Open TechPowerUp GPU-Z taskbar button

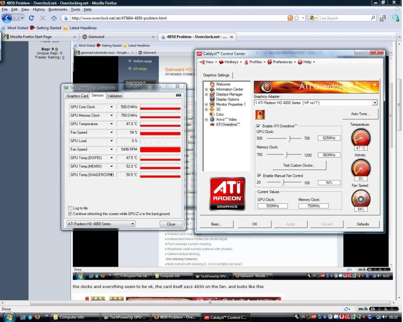[x=125, y=317]
